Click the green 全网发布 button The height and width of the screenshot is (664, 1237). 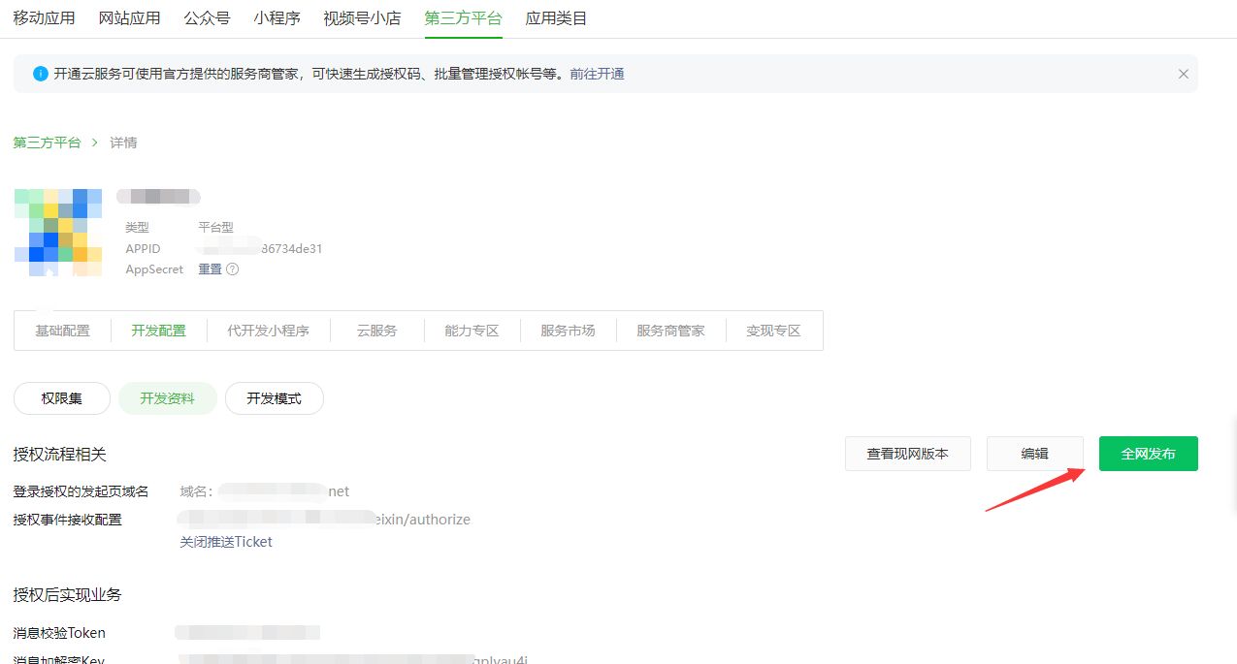[1148, 454]
